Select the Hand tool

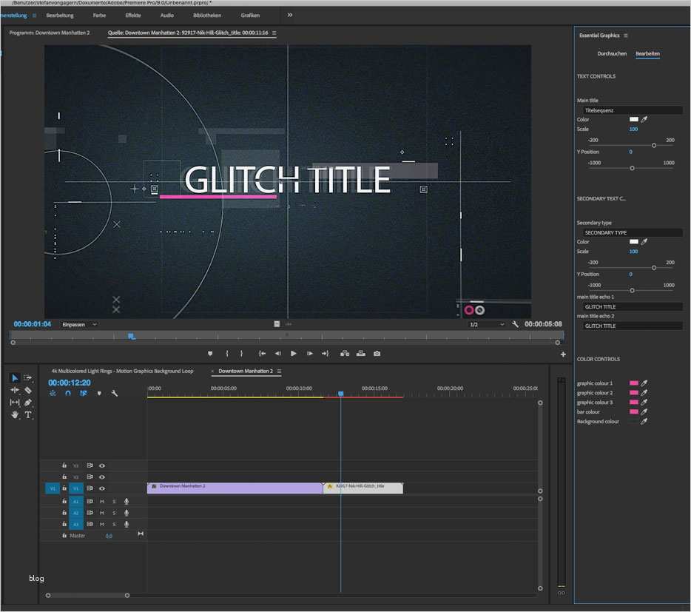tap(15, 415)
